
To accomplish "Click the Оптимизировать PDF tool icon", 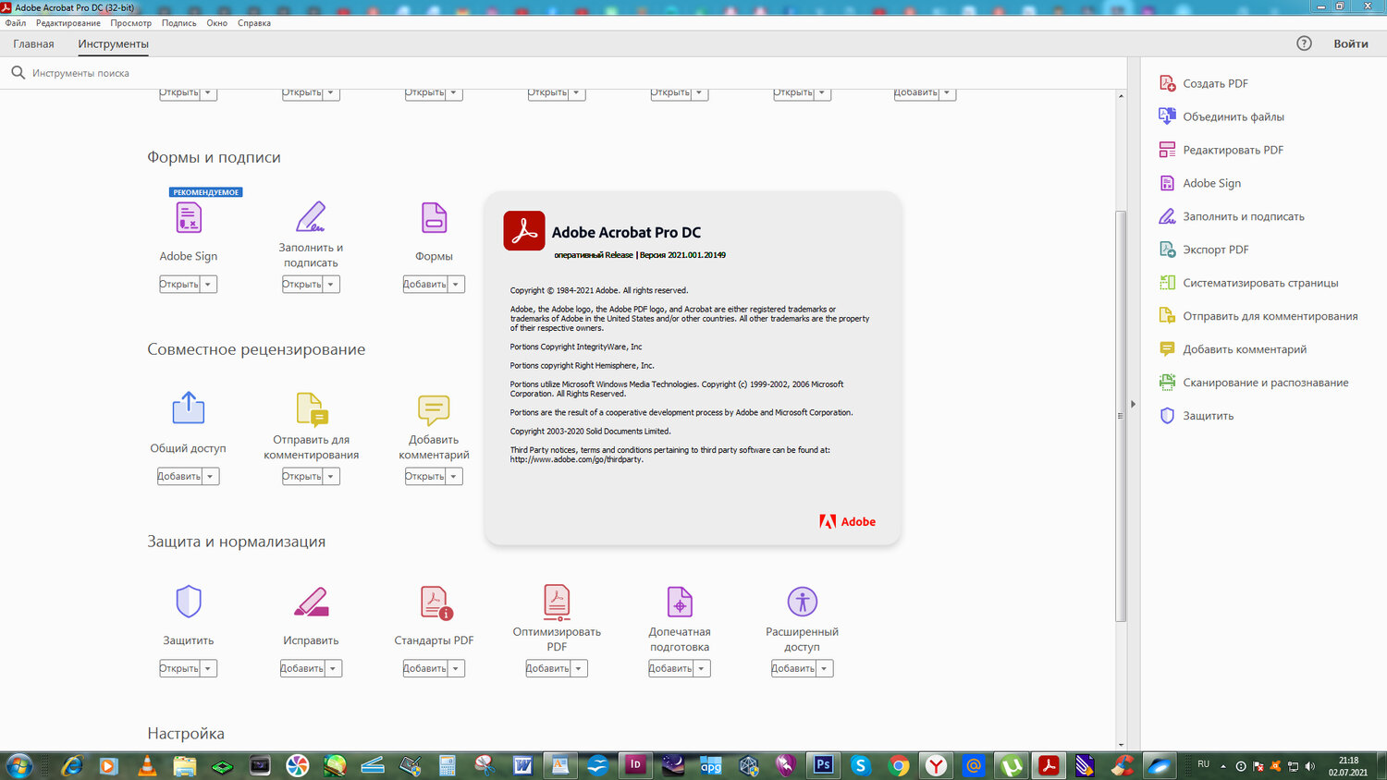I will tap(557, 602).
